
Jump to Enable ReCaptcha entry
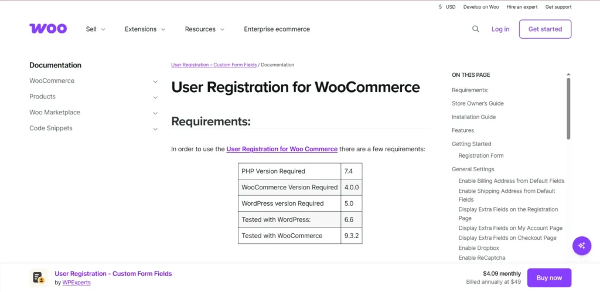[x=482, y=257]
